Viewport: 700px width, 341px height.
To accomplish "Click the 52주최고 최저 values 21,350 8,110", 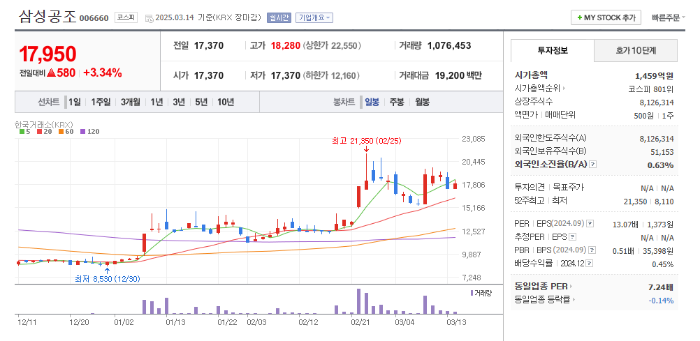I will pyautogui.click(x=648, y=202).
